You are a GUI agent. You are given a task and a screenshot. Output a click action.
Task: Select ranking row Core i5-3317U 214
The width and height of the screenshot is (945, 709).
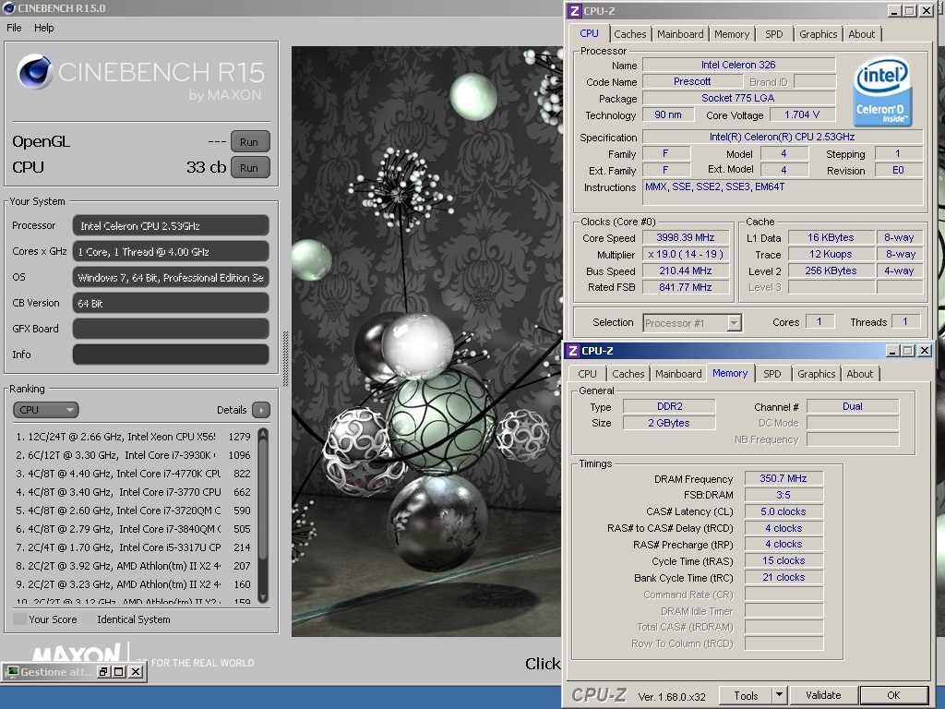coord(133,547)
